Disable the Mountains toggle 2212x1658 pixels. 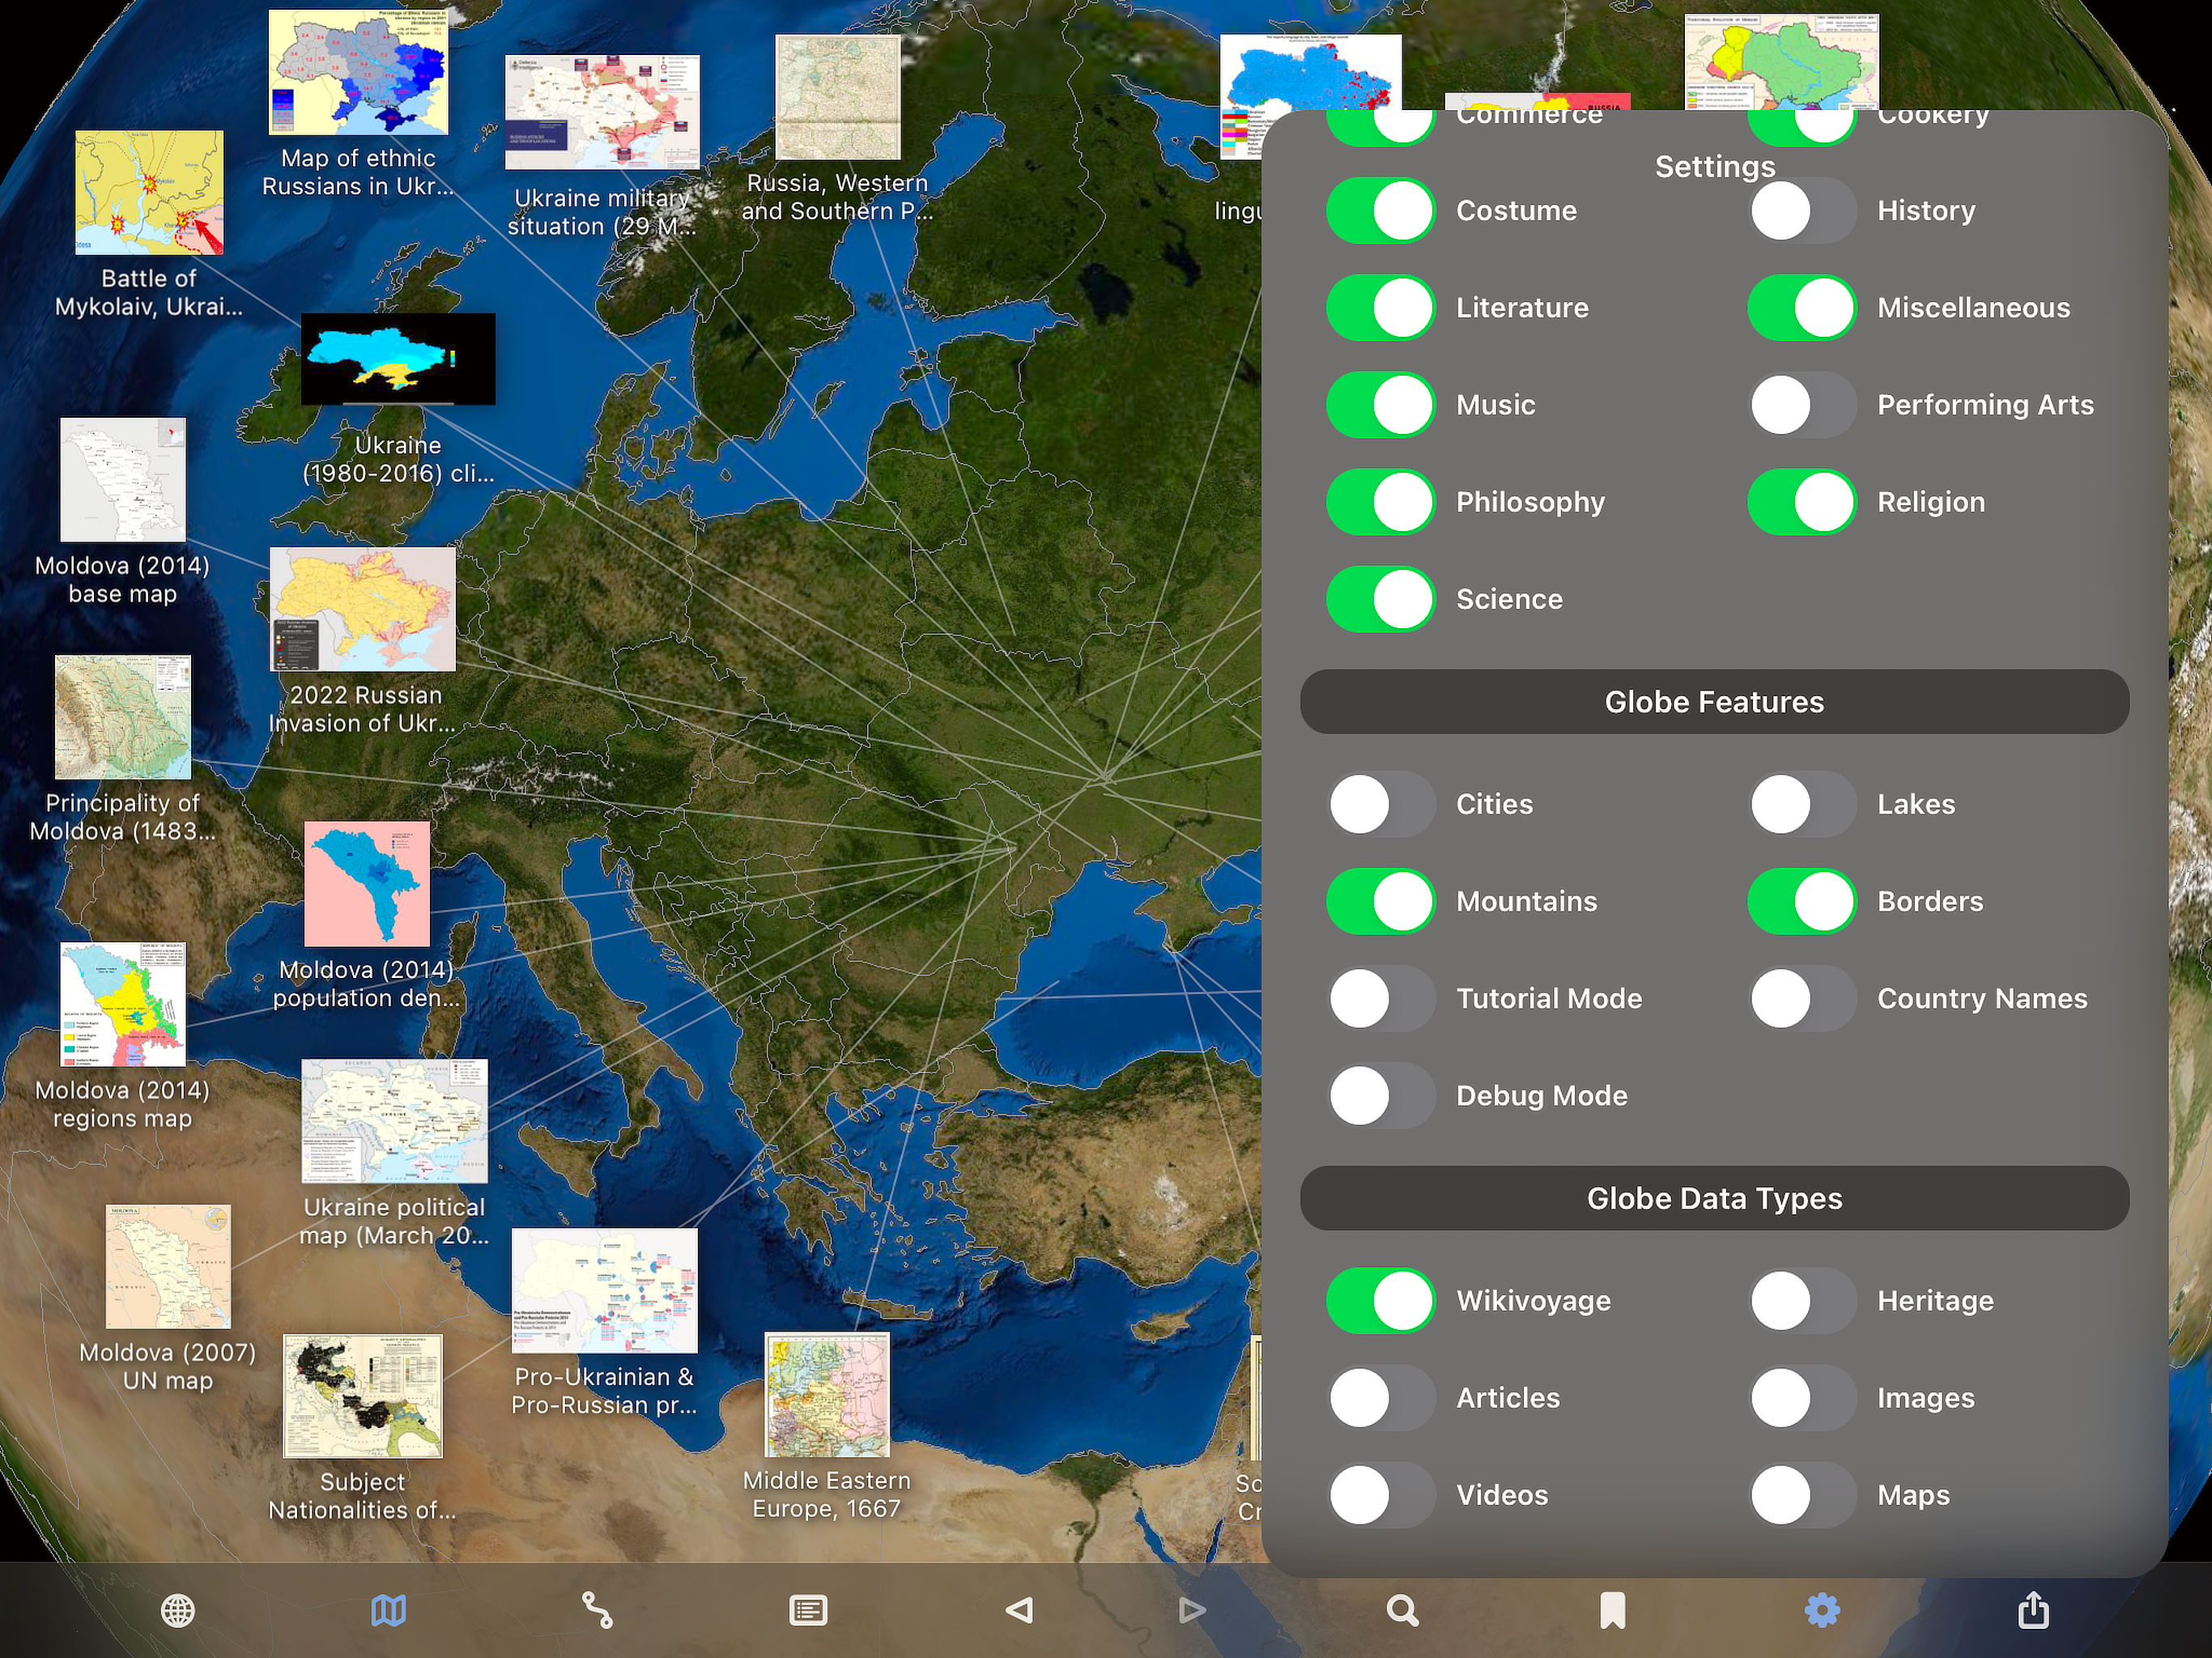(1380, 901)
